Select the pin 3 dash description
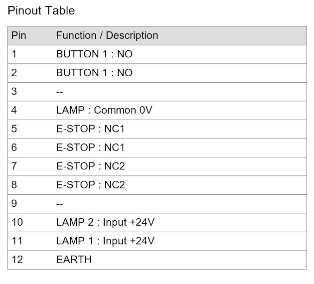 coord(59,92)
